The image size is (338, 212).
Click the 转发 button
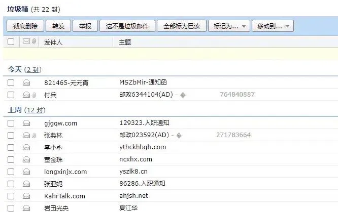click(x=58, y=26)
